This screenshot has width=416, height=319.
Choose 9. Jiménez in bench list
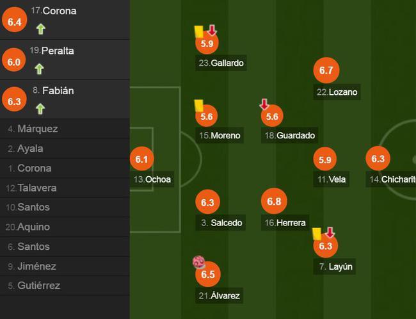(x=65, y=266)
